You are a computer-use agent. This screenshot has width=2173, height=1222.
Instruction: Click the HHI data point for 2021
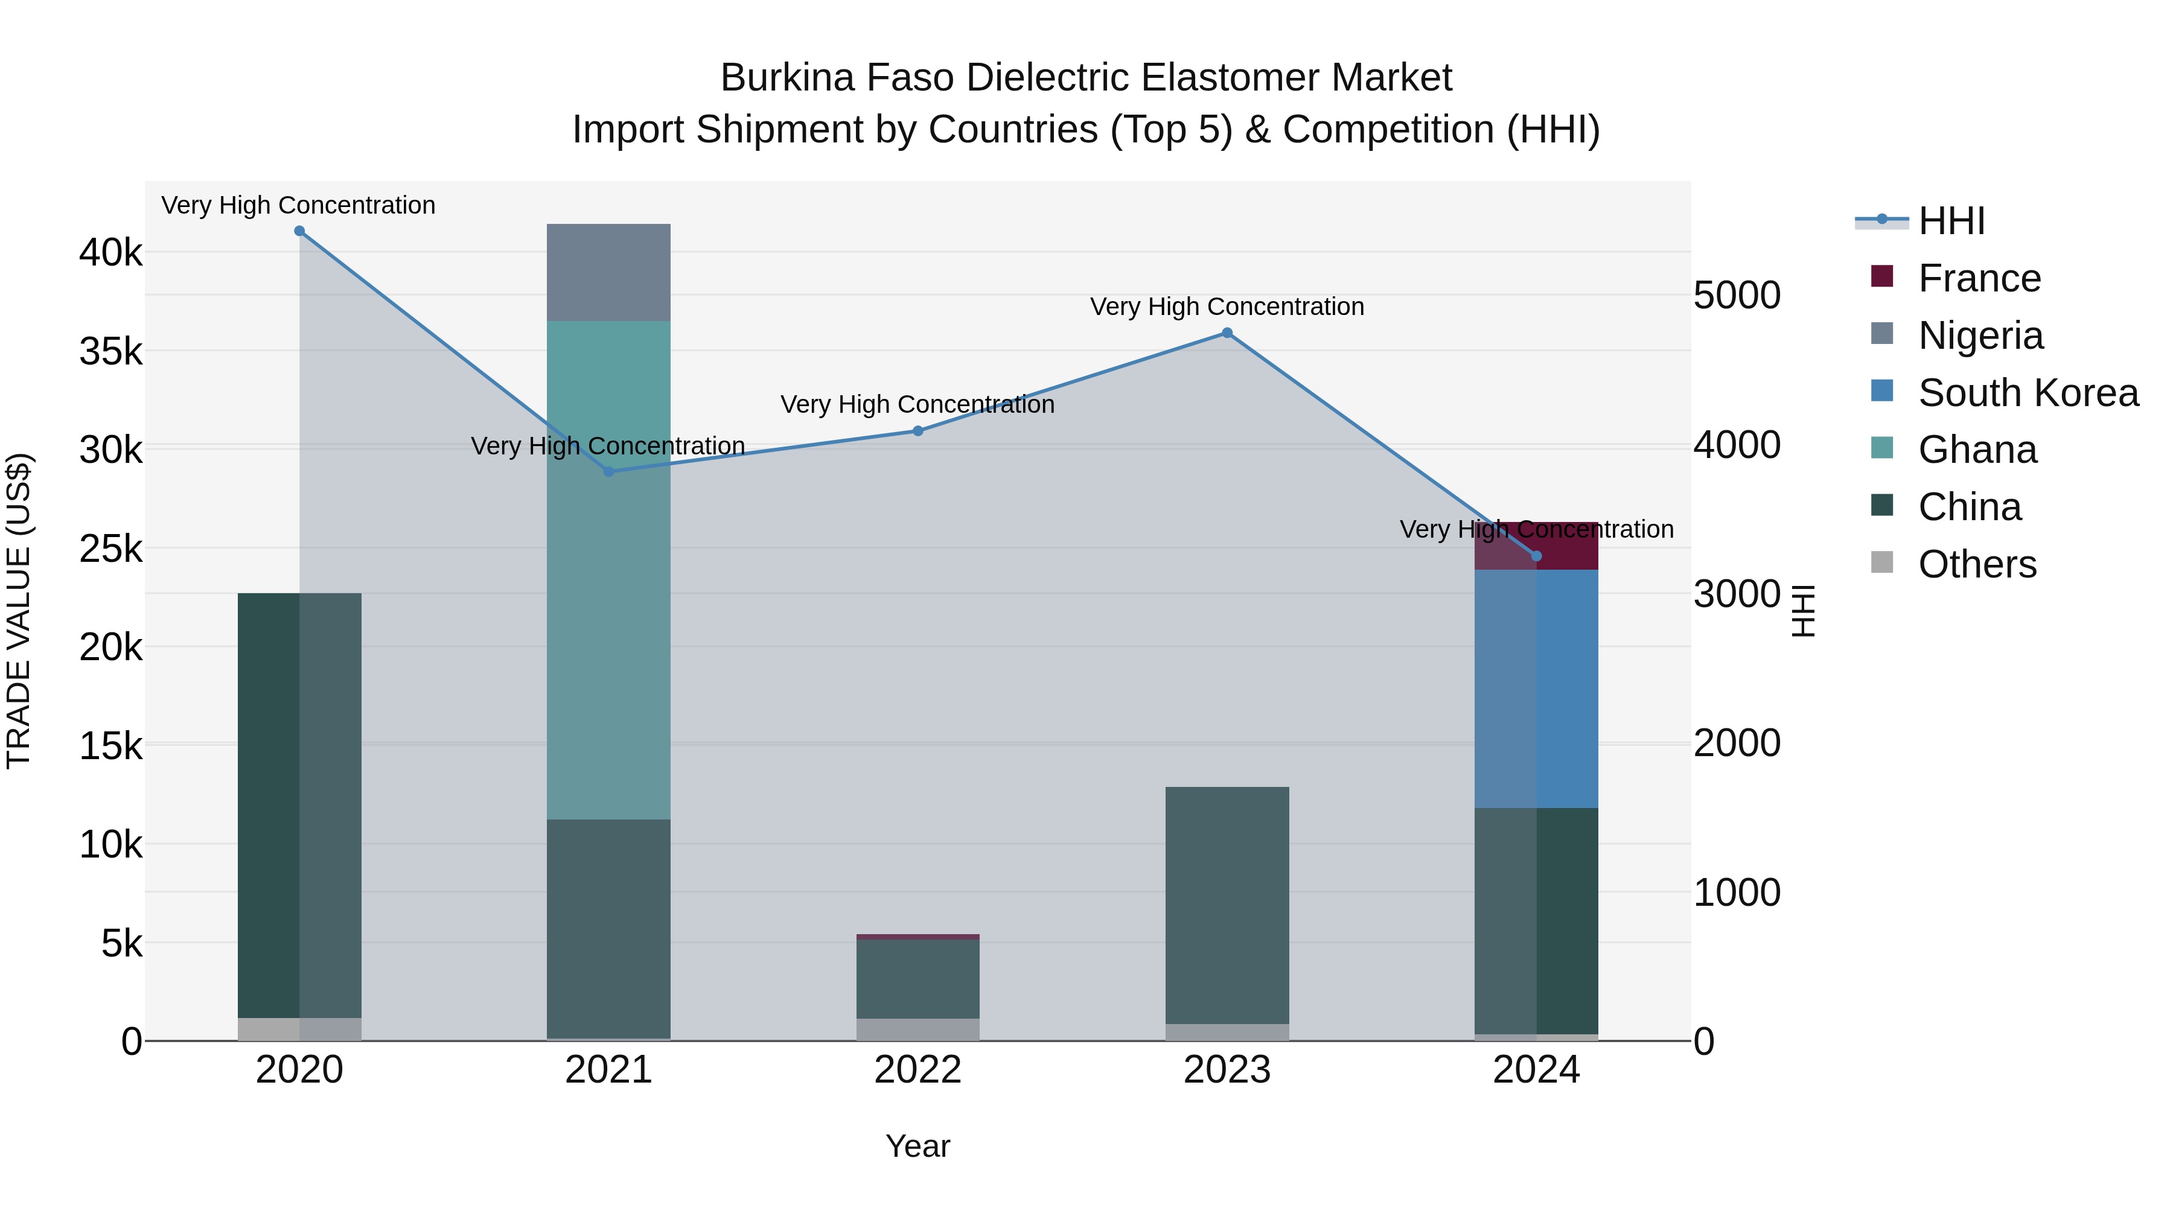pyautogui.click(x=609, y=471)
